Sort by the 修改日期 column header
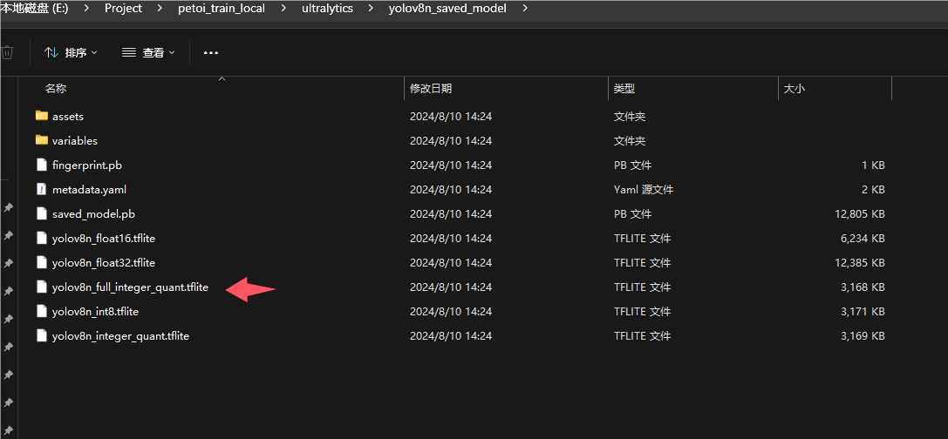The width and height of the screenshot is (948, 439). pyautogui.click(x=431, y=89)
